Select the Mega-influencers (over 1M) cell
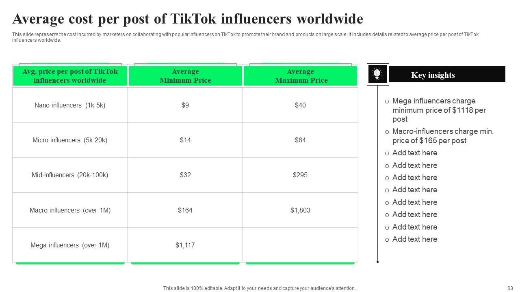520x292 pixels. [70, 245]
